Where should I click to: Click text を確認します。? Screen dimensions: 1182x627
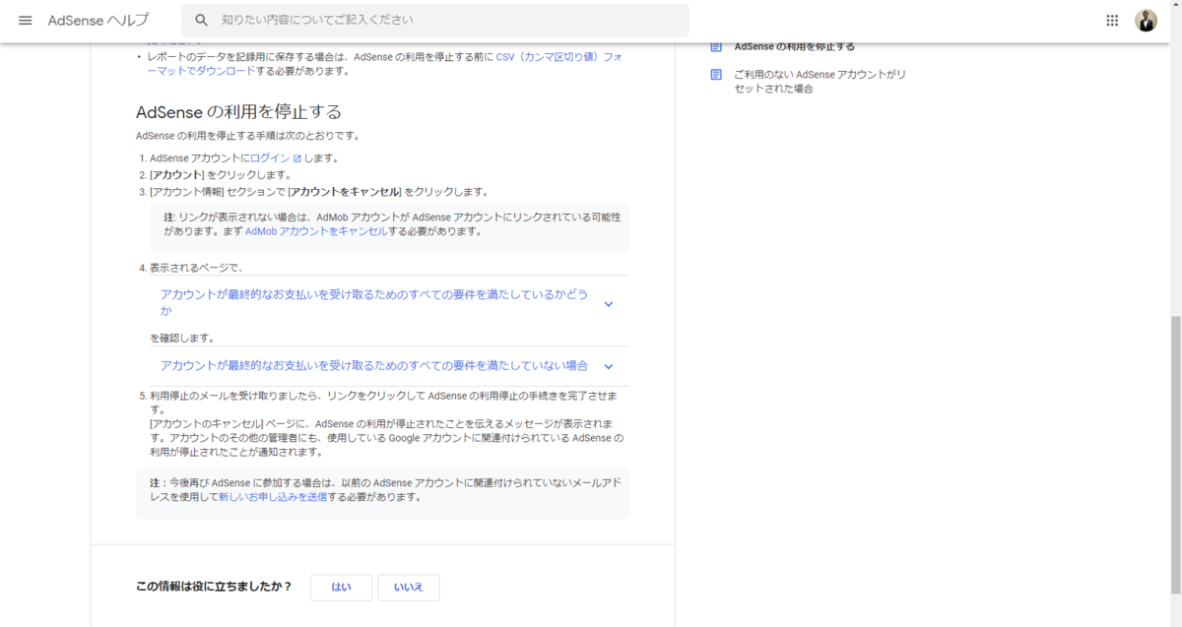[182, 338]
